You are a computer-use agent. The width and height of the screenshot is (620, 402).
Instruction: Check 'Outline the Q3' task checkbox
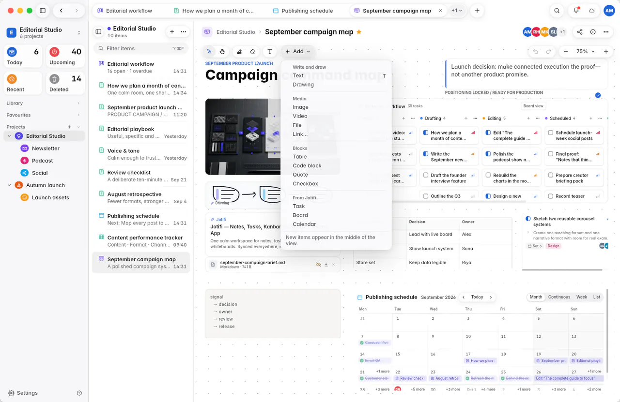[x=425, y=196]
